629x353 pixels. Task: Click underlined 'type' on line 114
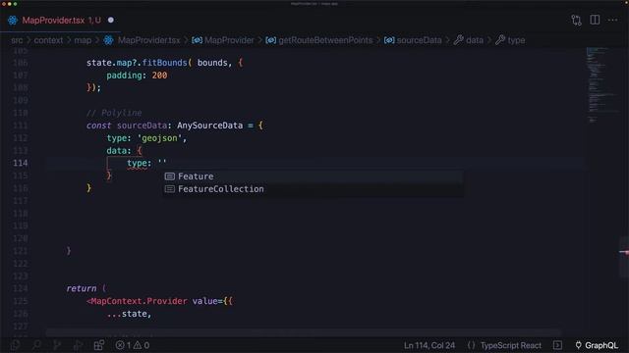tap(137, 164)
